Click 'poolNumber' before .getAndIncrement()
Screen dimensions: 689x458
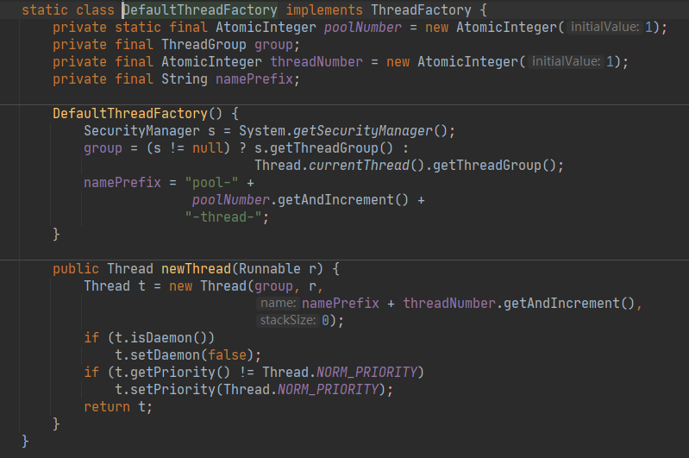pos(231,200)
